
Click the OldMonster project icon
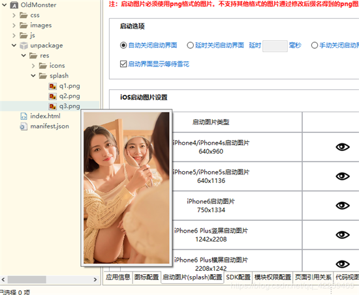[14, 5]
